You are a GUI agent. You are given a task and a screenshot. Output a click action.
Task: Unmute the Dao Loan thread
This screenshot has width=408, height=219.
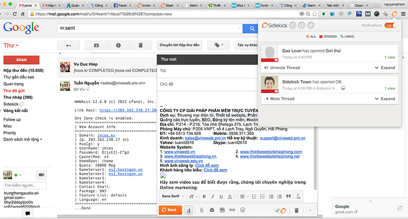(282, 68)
